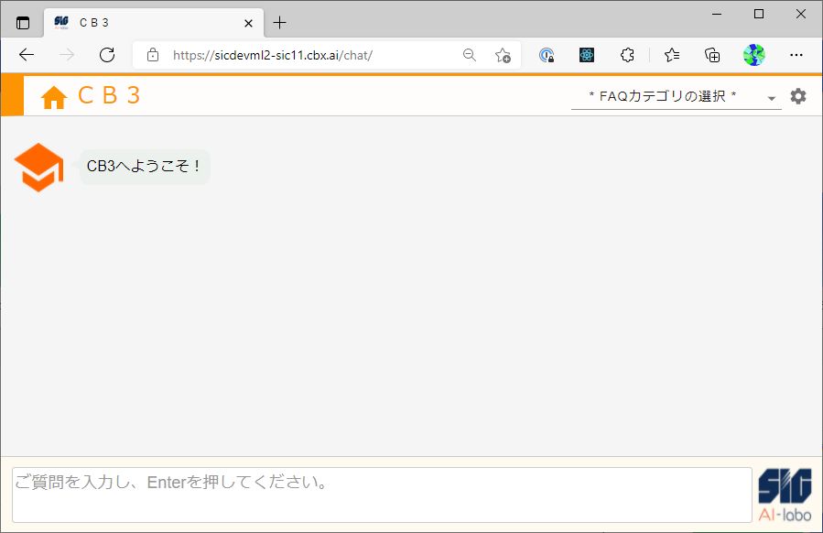
Task: Open the browser Extensions puzzle icon
Action: [627, 55]
